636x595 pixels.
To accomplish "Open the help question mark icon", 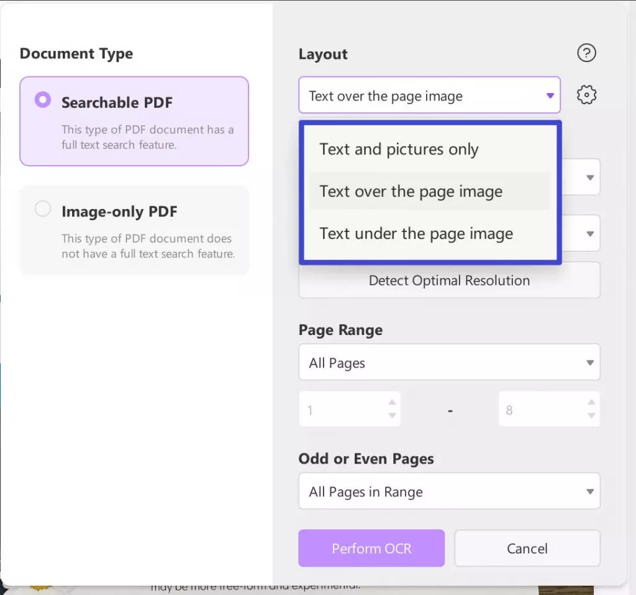I will (586, 53).
